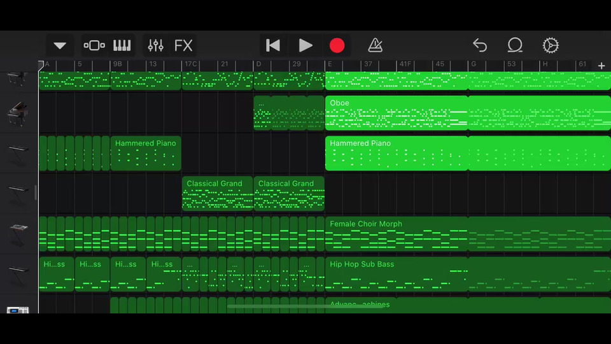This screenshot has width=611, height=344.
Task: Go to beginning of song
Action: [x=273, y=46]
